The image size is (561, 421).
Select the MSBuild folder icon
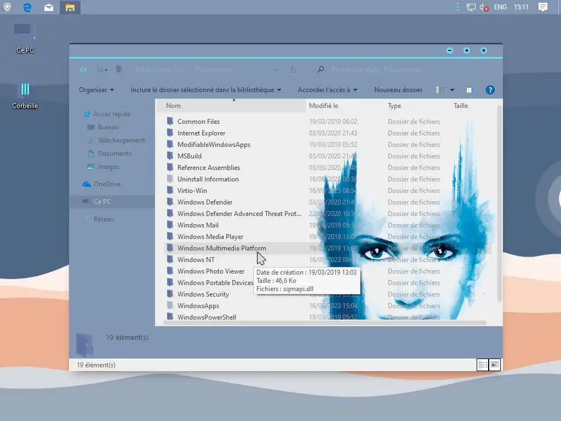click(x=170, y=156)
